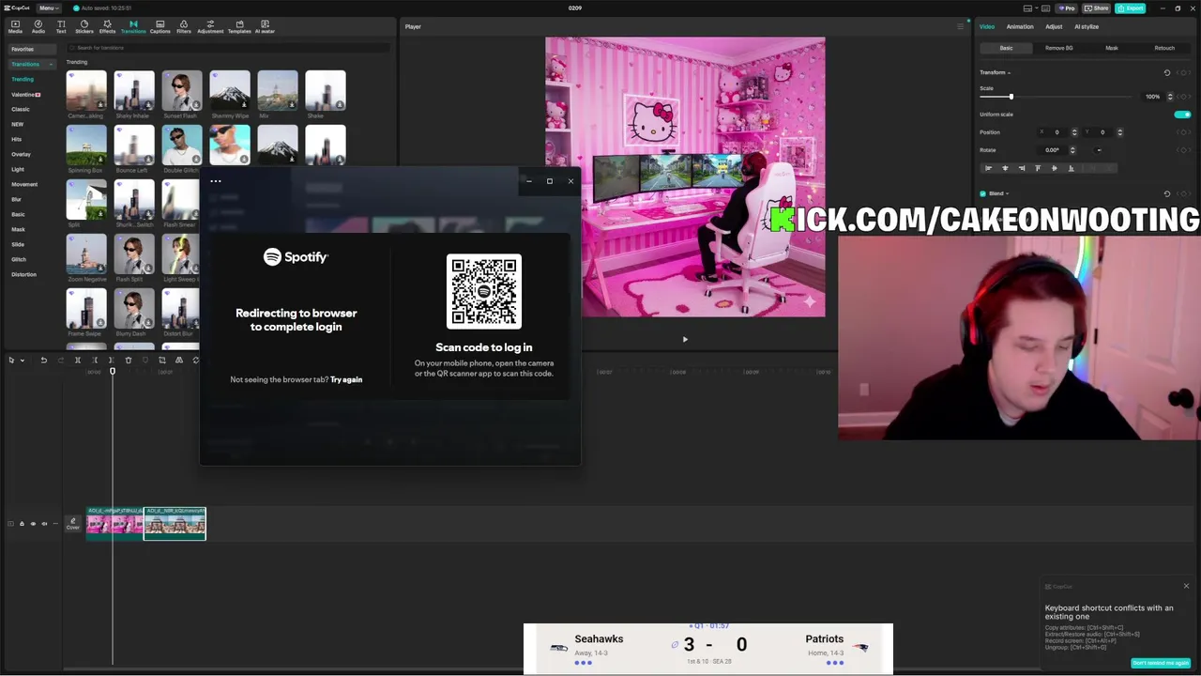Screen dimensions: 1201x676
Task: Add keyframe for Rotate
Action: pos(1185,150)
